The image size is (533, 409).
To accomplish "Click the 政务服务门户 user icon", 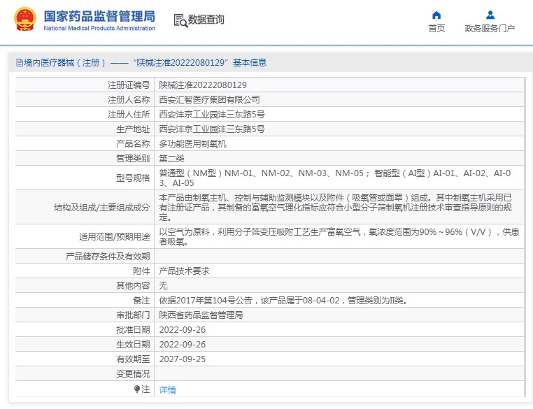I will [490, 15].
